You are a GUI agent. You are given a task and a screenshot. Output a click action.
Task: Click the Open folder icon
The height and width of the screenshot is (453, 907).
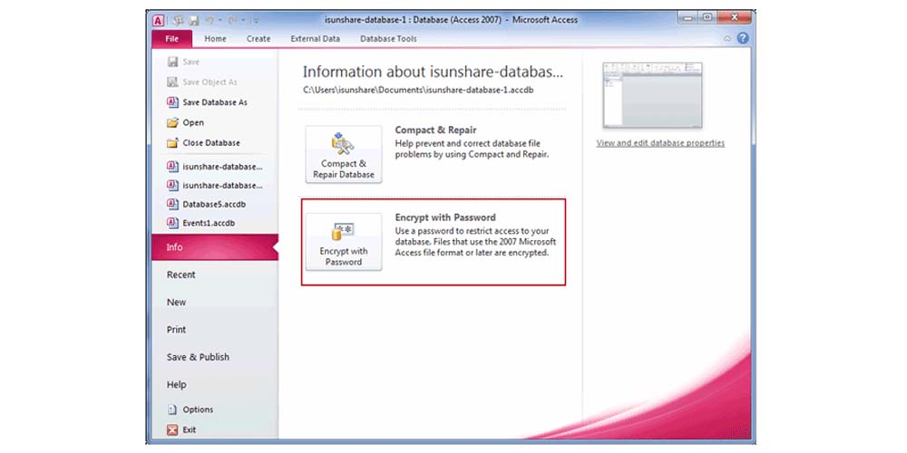[172, 122]
